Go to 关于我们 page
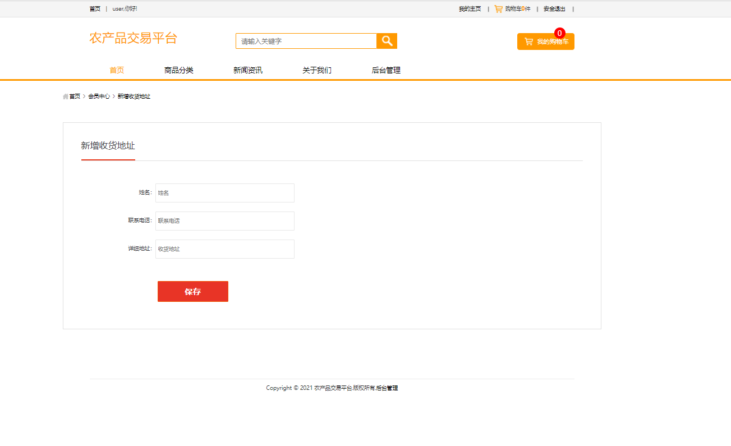731x446 pixels. pos(316,70)
